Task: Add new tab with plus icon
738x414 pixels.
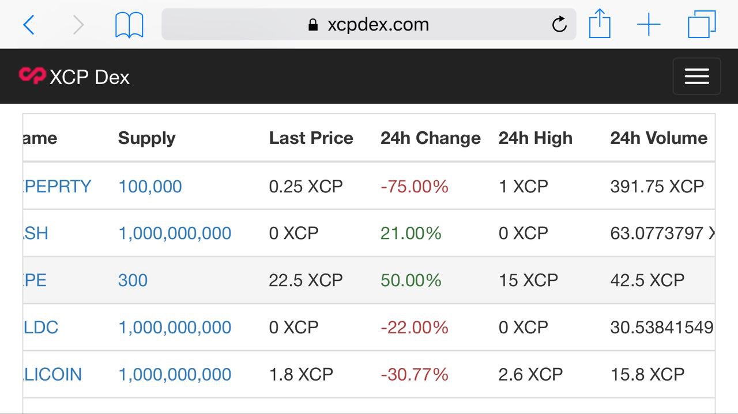Action: tap(649, 25)
